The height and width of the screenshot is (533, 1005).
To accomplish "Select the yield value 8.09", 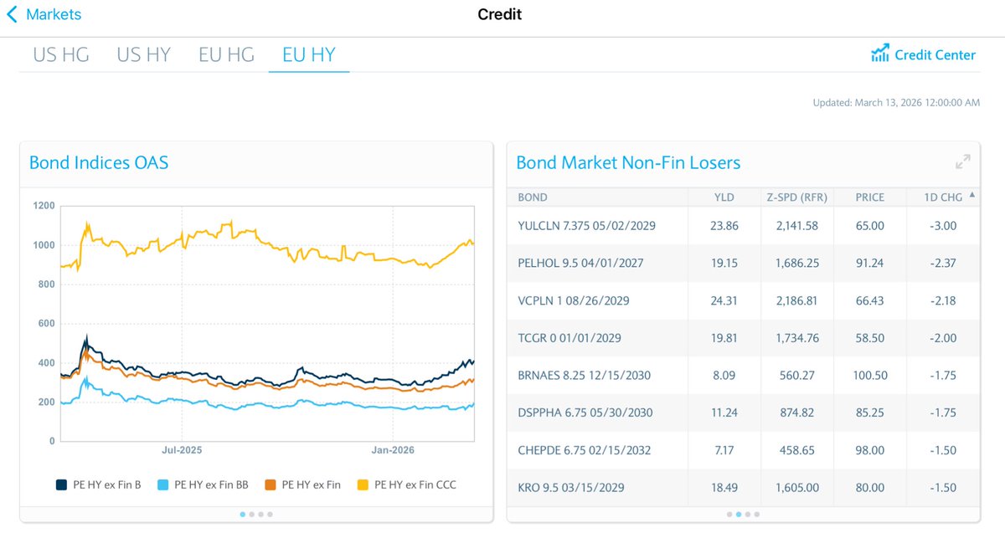I will (x=724, y=376).
